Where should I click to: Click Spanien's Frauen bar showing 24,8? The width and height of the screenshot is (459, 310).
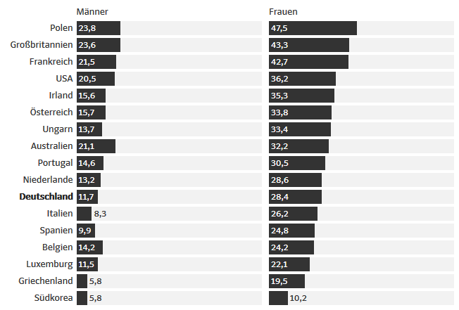[291, 231]
